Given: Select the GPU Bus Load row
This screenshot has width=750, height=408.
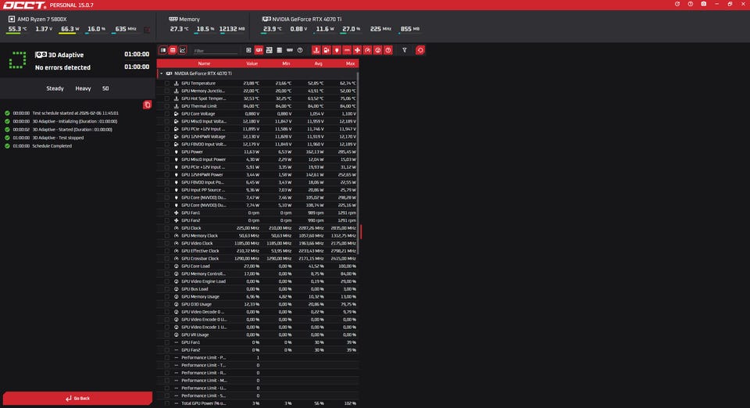Looking at the screenshot, I should [258, 289].
